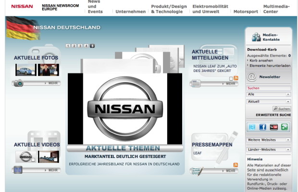Open Multimedia-Center menu

point(276,9)
